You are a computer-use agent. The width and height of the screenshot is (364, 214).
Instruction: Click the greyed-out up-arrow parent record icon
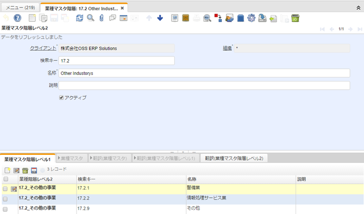point(149,18)
